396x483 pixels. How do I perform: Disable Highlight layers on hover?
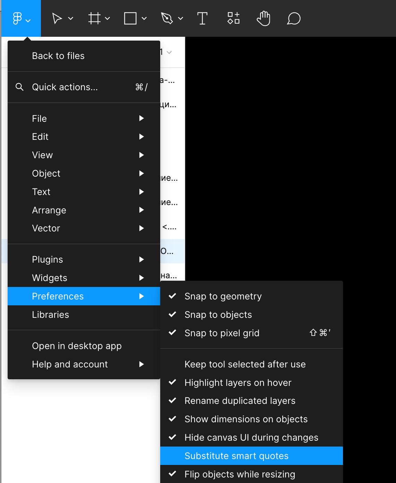pyautogui.click(x=238, y=383)
